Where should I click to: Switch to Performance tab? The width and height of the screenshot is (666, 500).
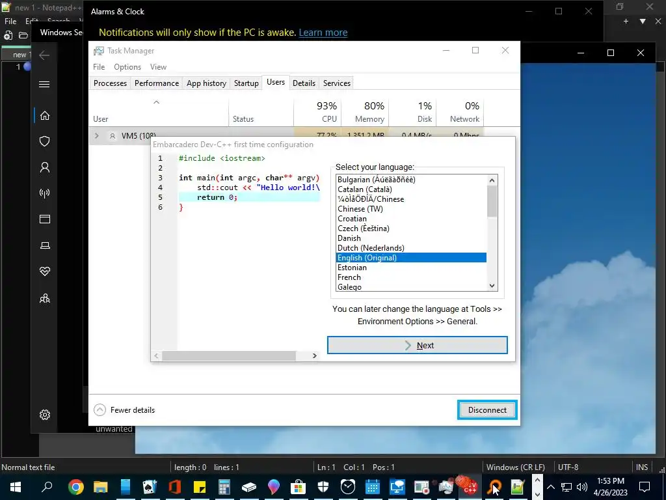(x=156, y=83)
